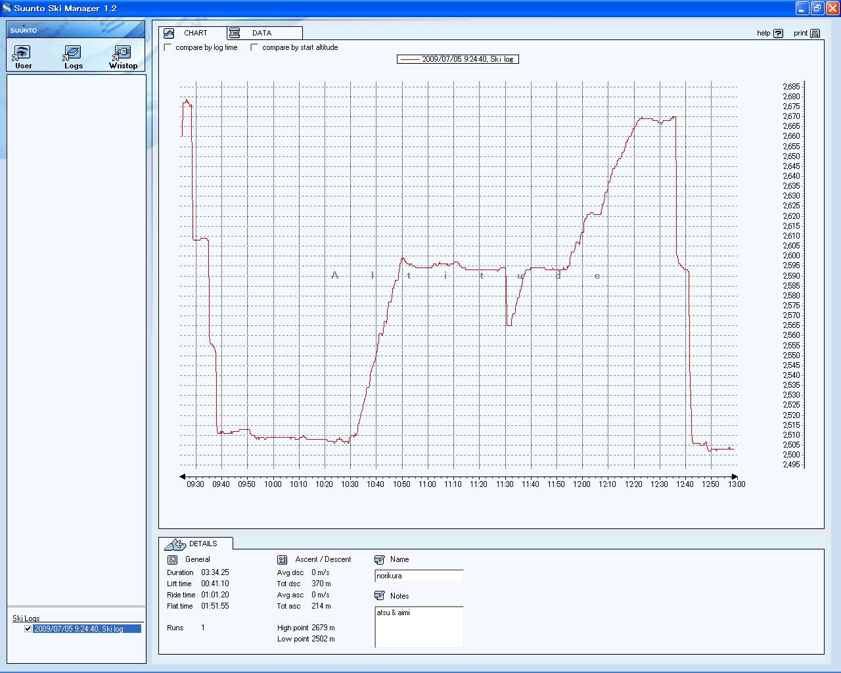The height and width of the screenshot is (673, 841).
Task: Click the chart tab graph icon
Action: [x=170, y=33]
